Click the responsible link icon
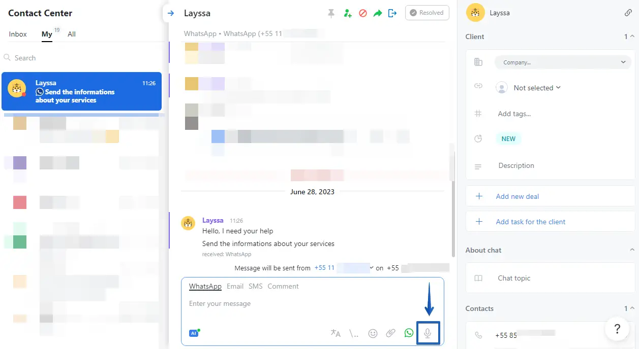The width and height of the screenshot is (639, 349). 478,86
